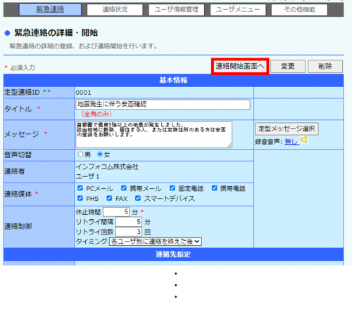Toggle the PCメール checkbox

pyautogui.click(x=80, y=188)
